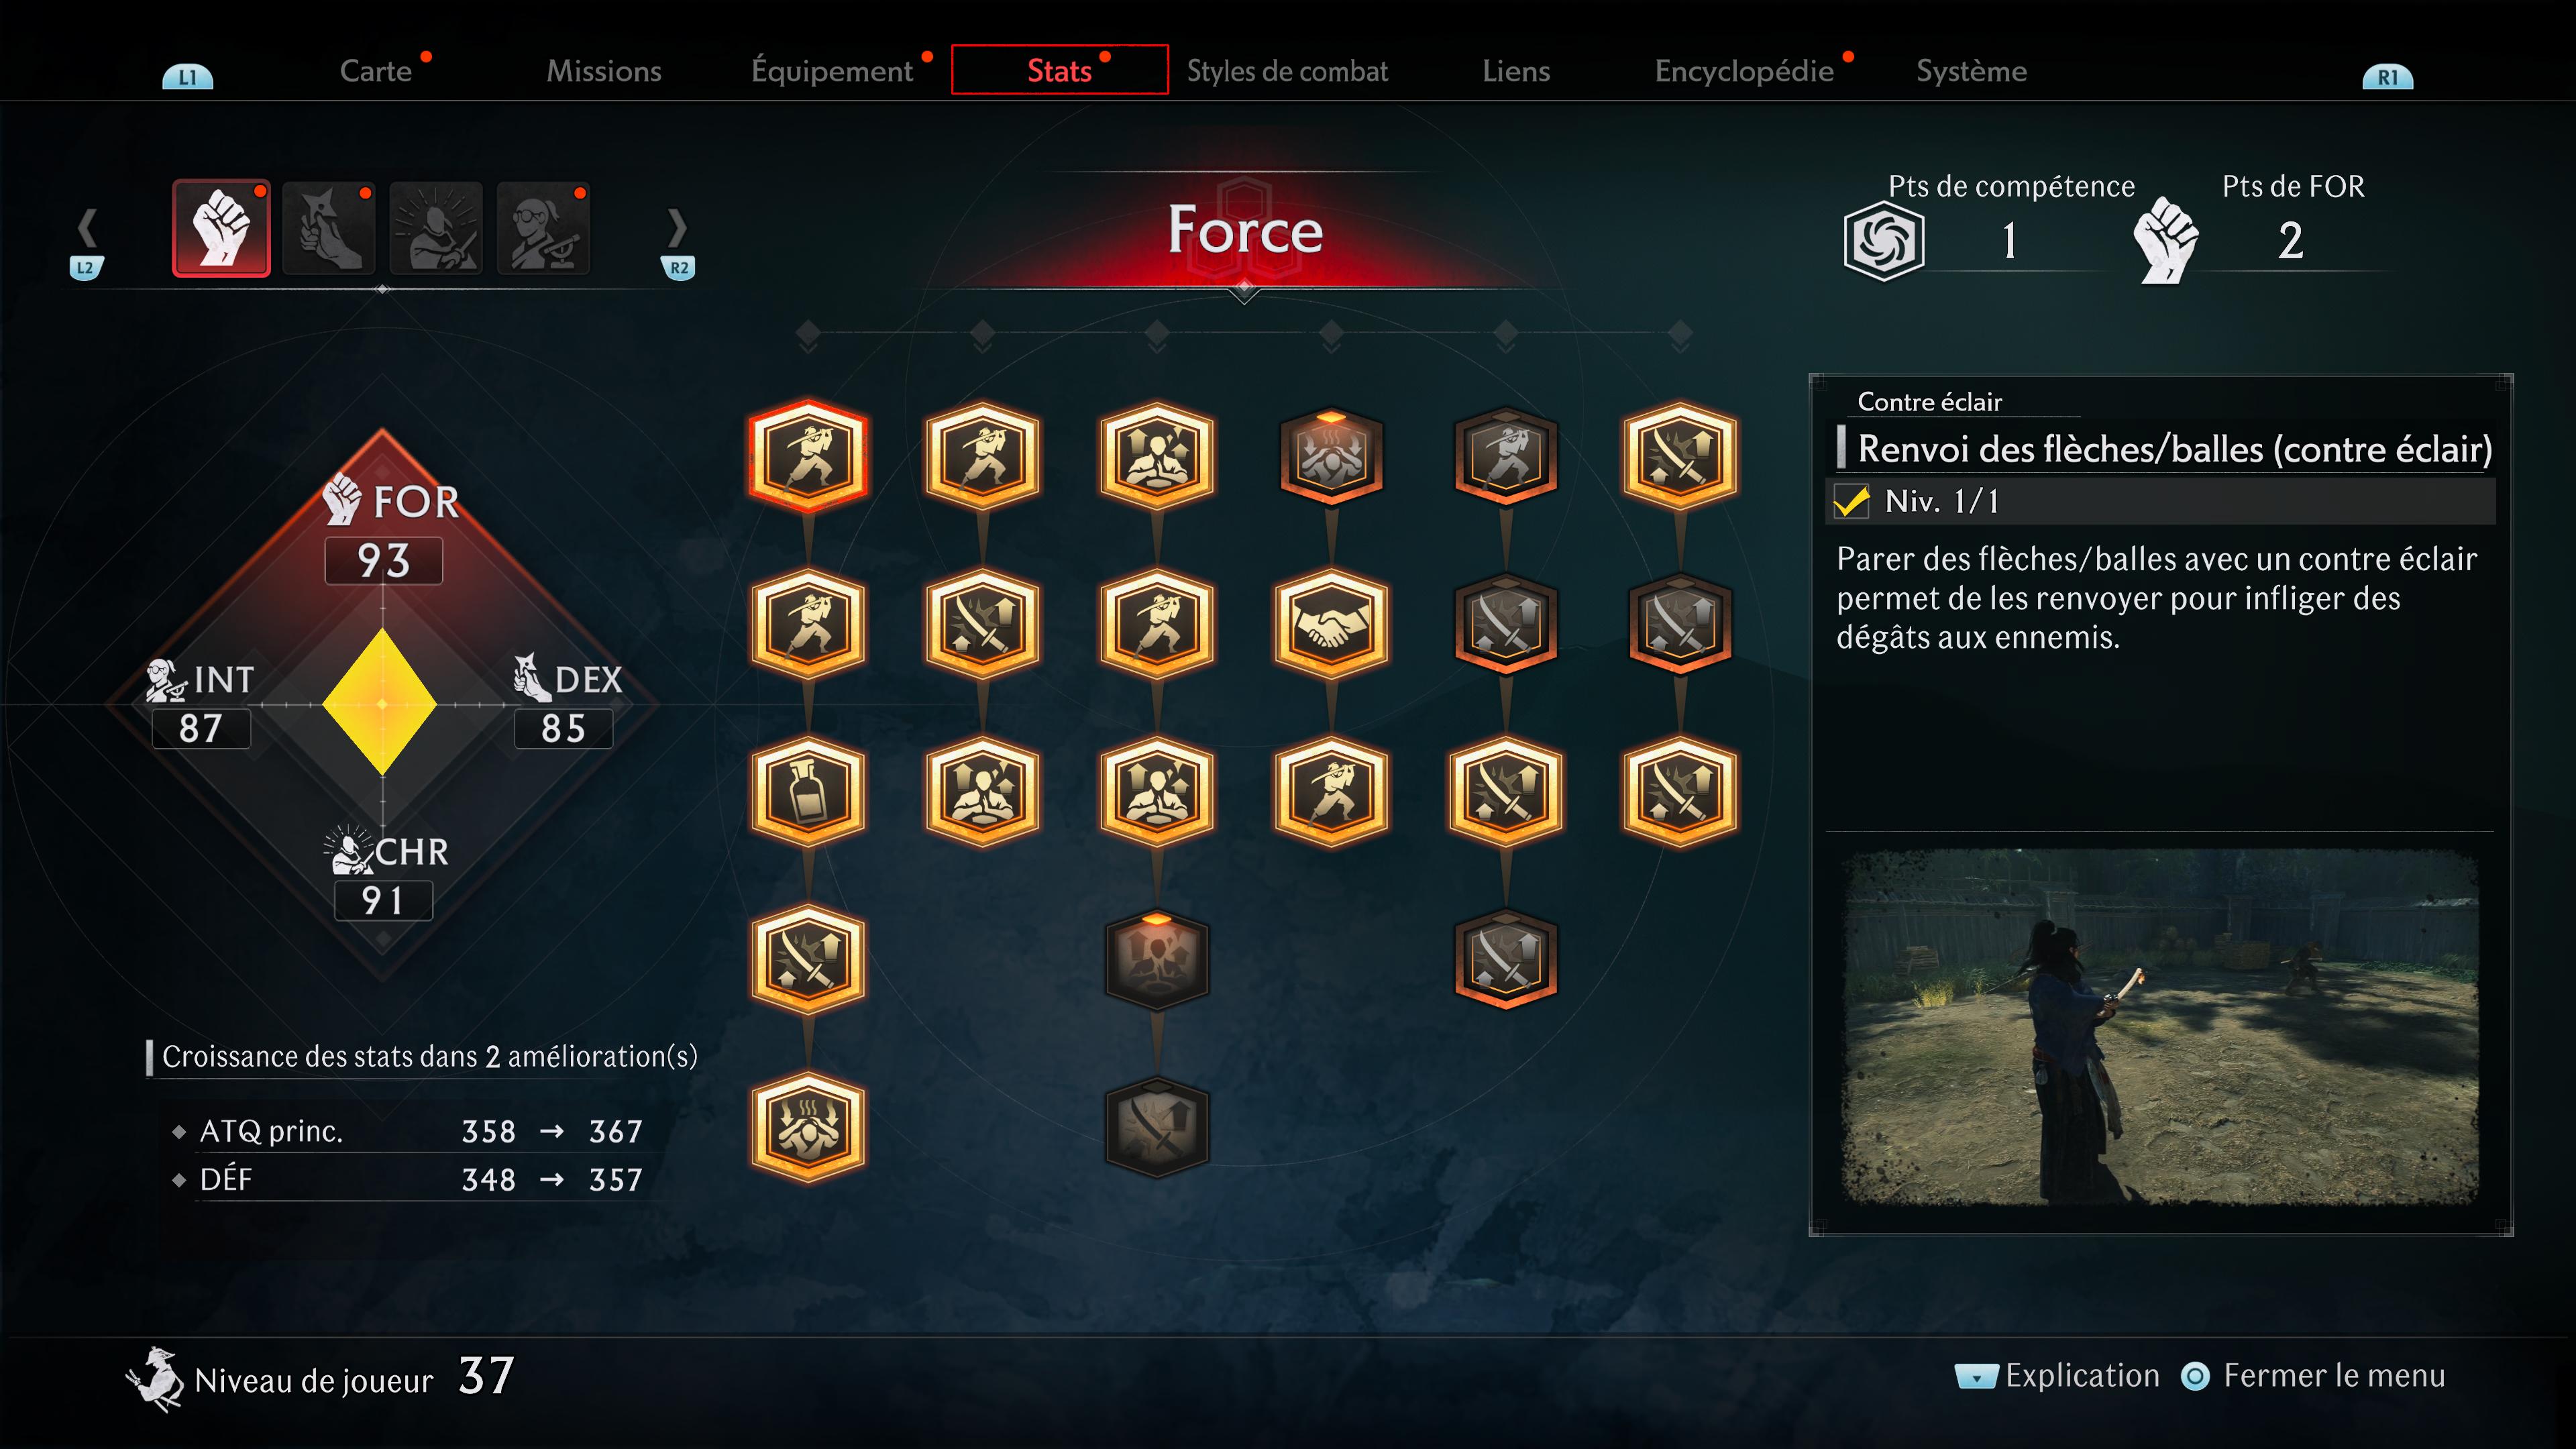Select the Intelligence category icon
This screenshot has width=2576, height=1449.
(x=543, y=228)
